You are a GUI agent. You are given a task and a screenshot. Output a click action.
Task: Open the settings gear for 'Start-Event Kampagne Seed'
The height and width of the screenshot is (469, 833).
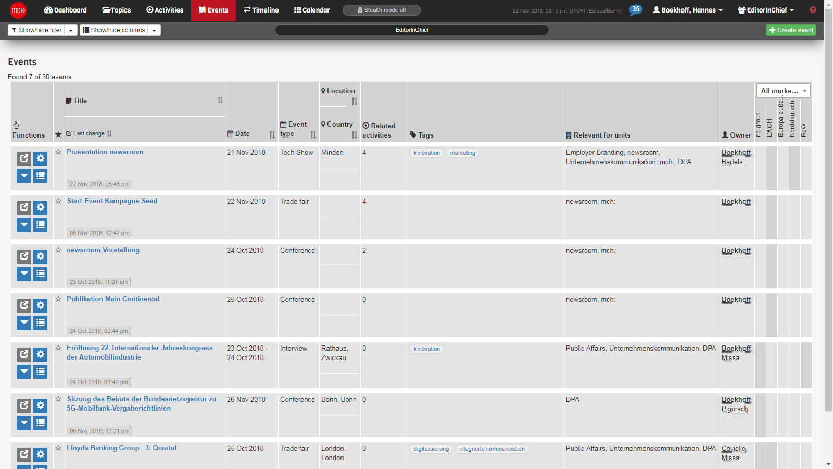click(40, 207)
